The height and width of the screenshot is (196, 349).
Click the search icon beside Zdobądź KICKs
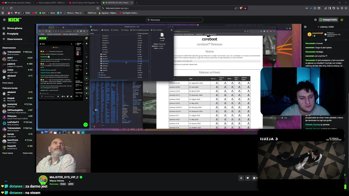tap(315, 20)
